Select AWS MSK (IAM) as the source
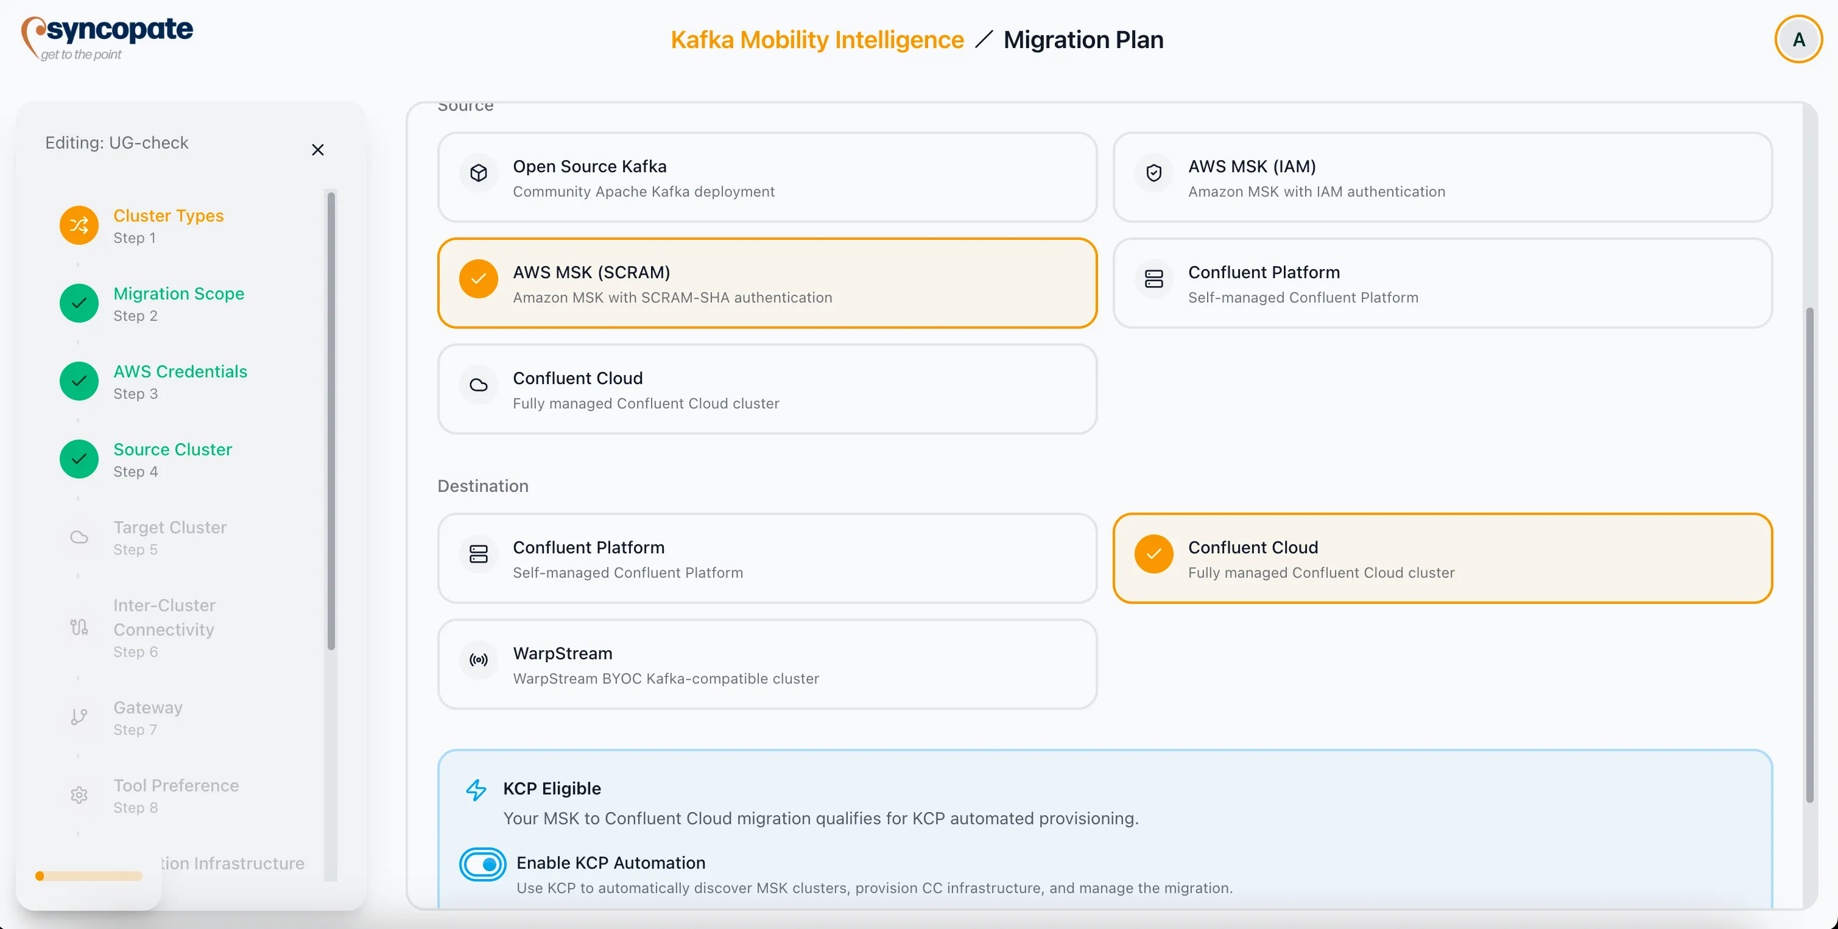 click(x=1443, y=178)
